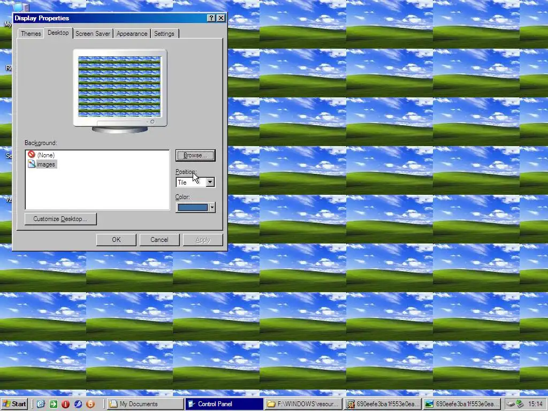Click Customize Desktop... button
Image resolution: width=548 pixels, height=411 pixels.
click(x=60, y=219)
